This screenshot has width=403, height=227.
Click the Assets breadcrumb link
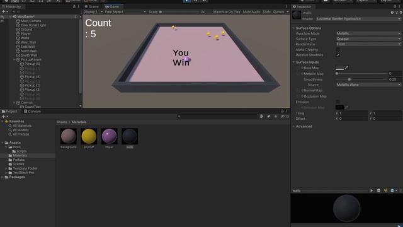pyautogui.click(x=62, y=122)
